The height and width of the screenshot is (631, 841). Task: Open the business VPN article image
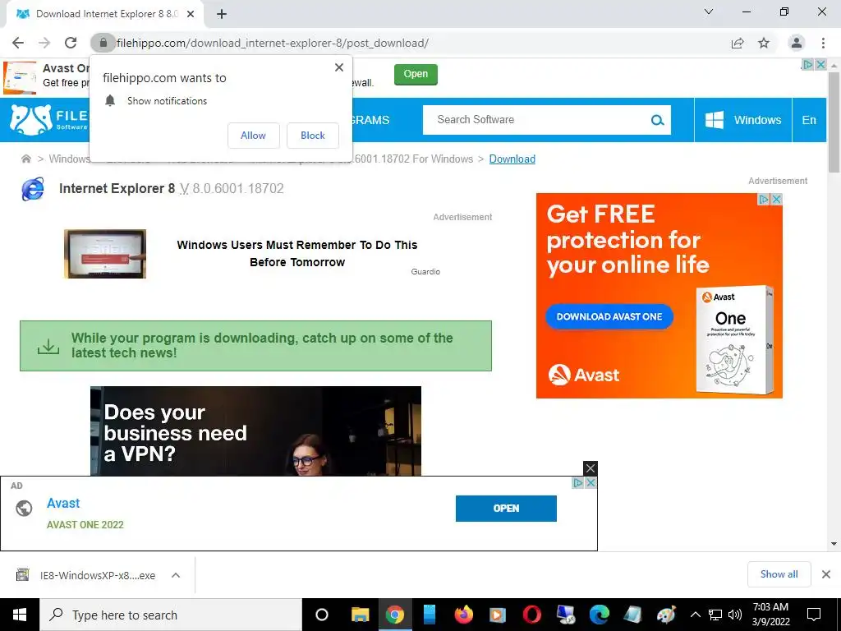pyautogui.click(x=256, y=431)
